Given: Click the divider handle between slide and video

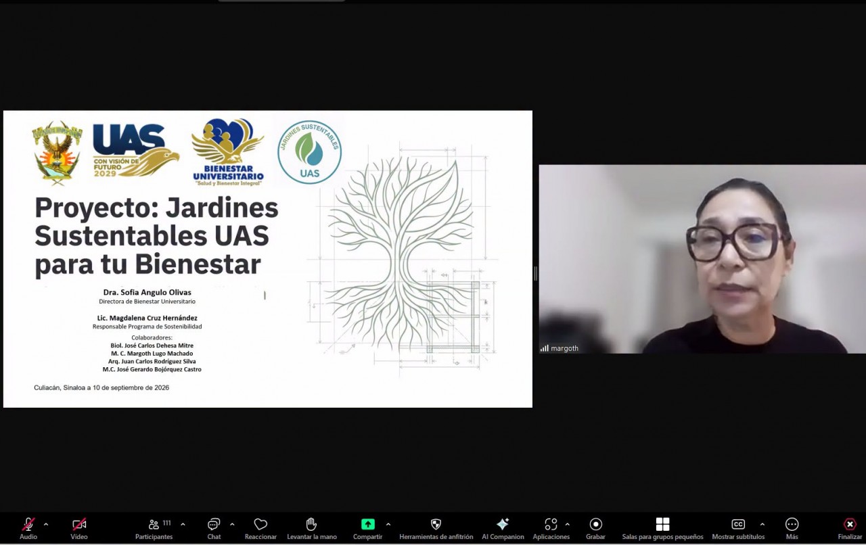Looking at the screenshot, I should (535, 273).
